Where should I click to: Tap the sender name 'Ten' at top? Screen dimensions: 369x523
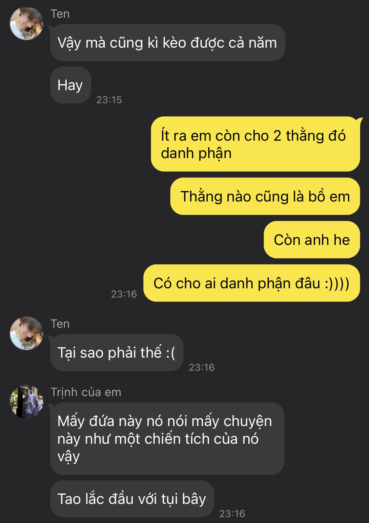coord(60,14)
